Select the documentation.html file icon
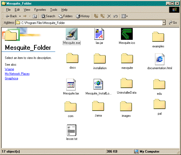181x155 pixels. pyautogui.click(x=160, y=59)
